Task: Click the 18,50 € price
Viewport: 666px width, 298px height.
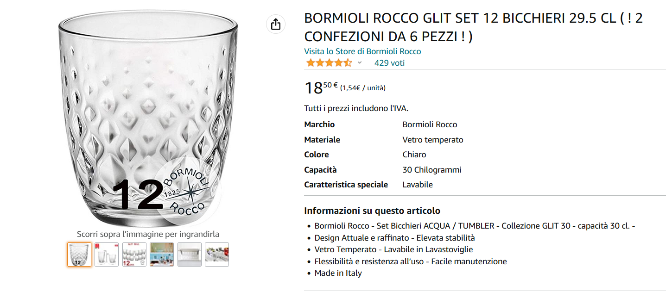Action: pyautogui.click(x=321, y=87)
